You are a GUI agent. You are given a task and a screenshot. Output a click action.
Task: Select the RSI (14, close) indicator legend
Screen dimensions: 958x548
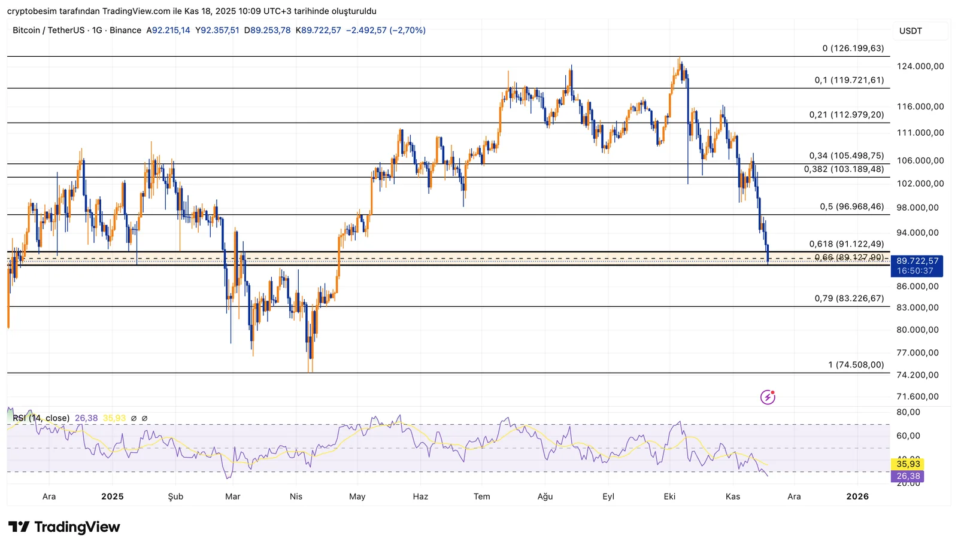[41, 418]
